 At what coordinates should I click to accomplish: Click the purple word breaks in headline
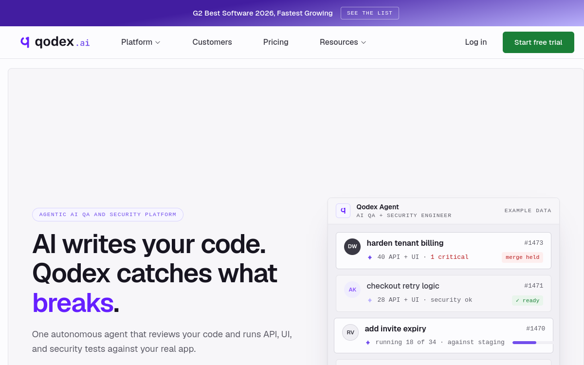coord(73,303)
